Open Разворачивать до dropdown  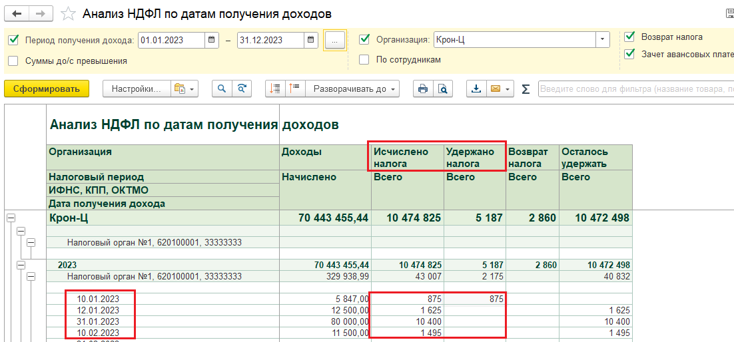point(353,88)
